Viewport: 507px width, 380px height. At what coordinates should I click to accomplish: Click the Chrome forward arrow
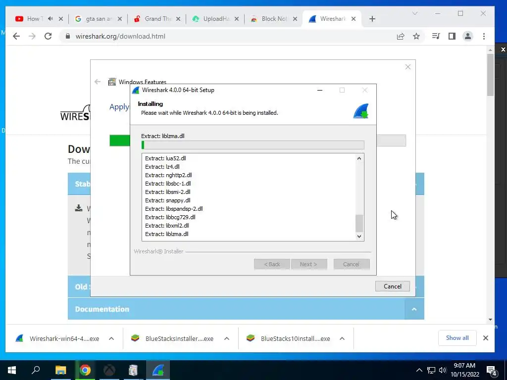(32, 36)
